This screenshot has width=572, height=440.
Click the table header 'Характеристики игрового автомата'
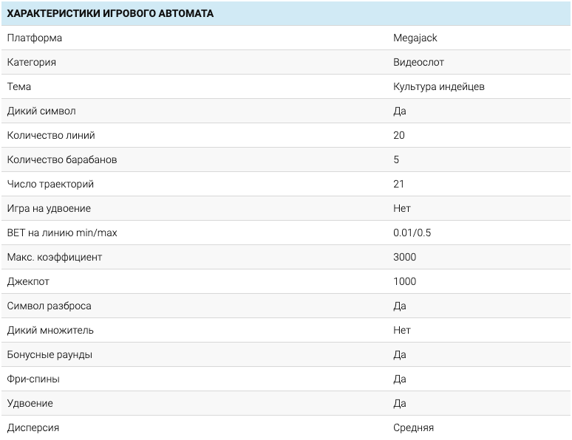pyautogui.click(x=110, y=13)
